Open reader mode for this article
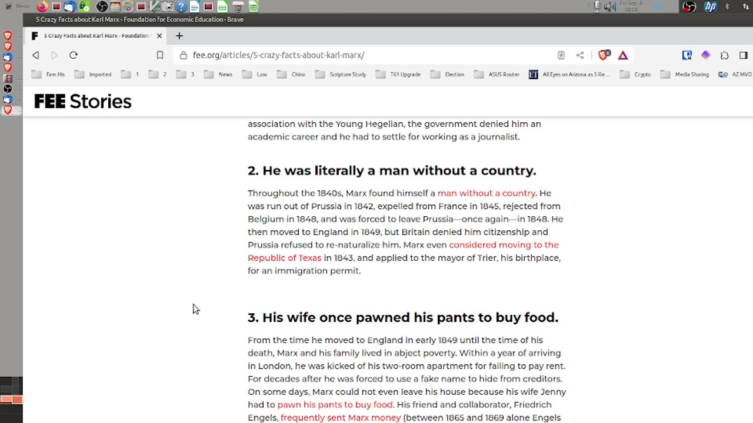The height and width of the screenshot is (423, 753). coord(561,55)
